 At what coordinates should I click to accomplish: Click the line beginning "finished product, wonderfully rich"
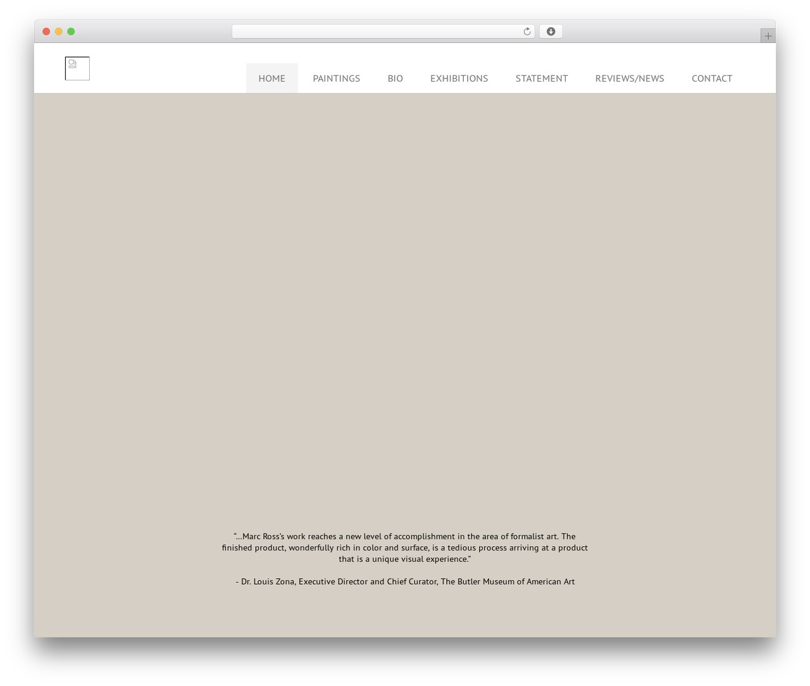coord(405,547)
